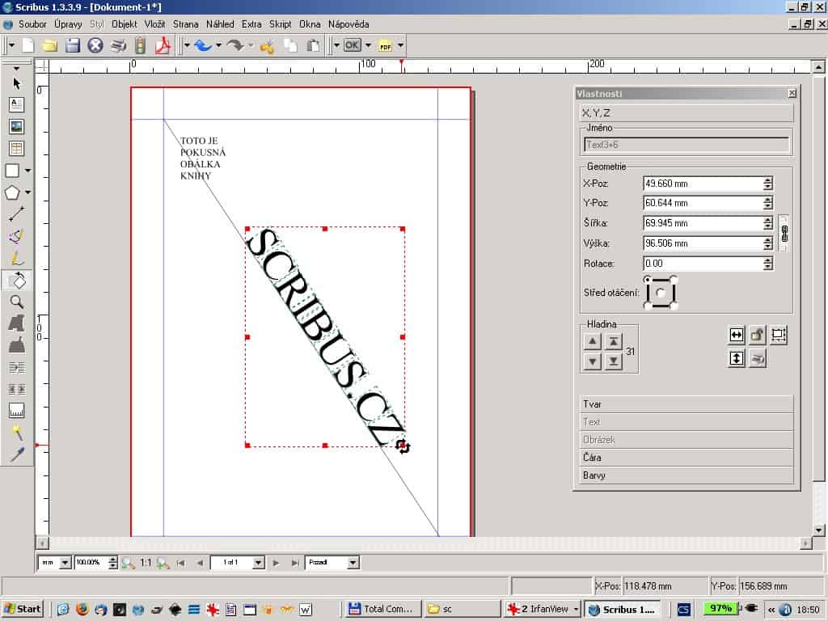Toggle the lock object button
Image resolution: width=828 pixels, height=621 pixels.
click(757, 335)
